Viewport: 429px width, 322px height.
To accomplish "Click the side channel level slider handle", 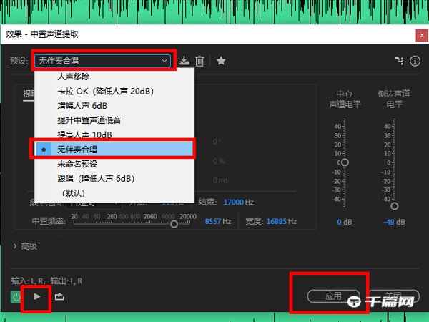I will [394, 206].
